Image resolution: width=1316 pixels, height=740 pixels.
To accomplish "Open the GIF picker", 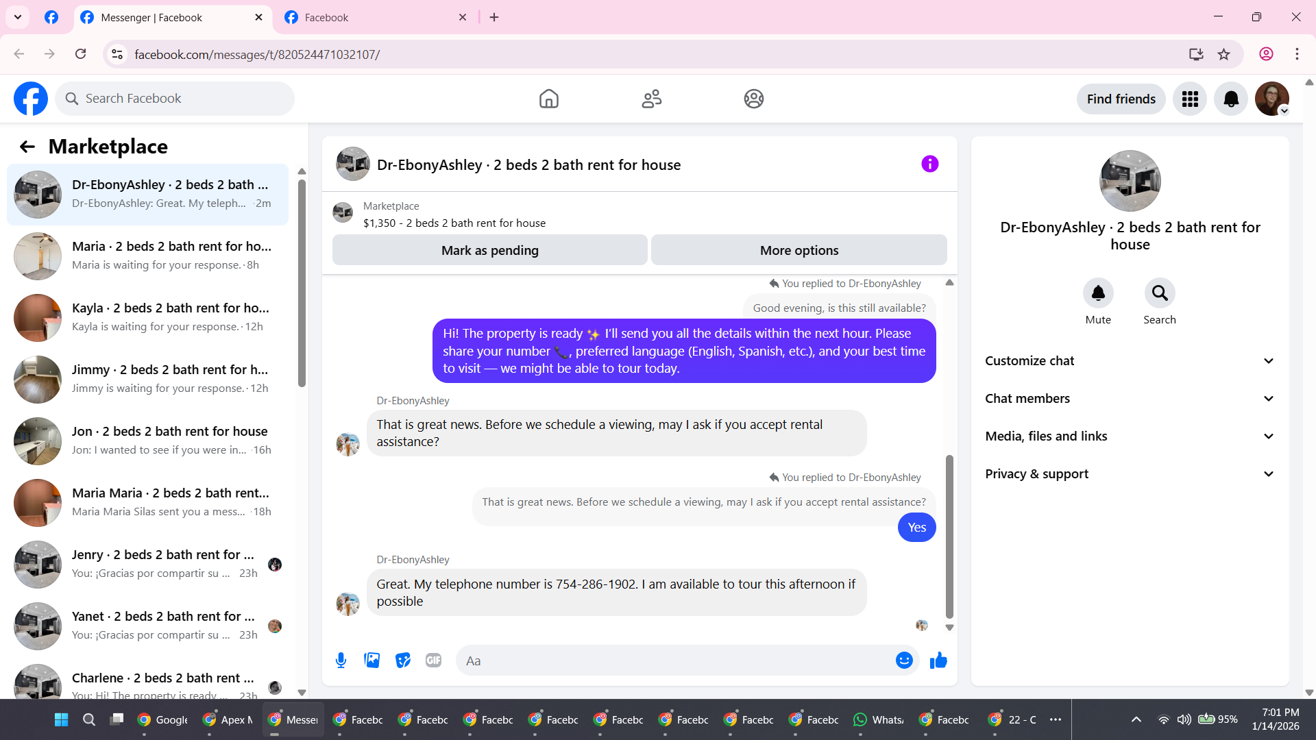I will (x=433, y=661).
